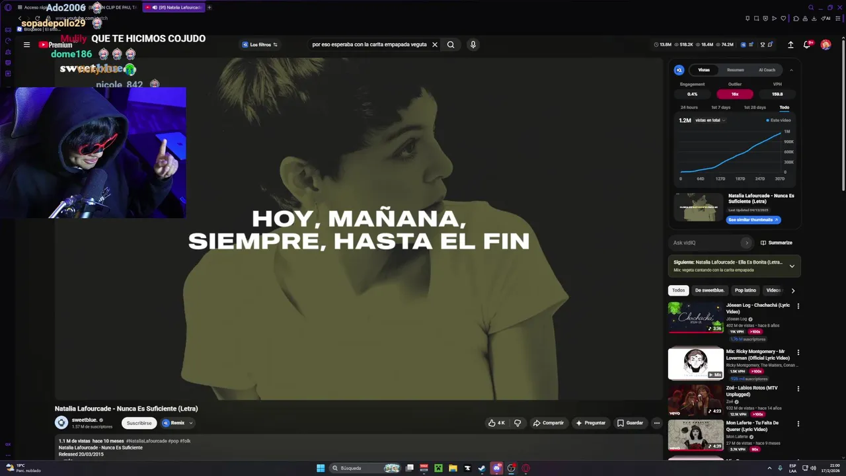Open the vistas en total dropdown

(711, 120)
